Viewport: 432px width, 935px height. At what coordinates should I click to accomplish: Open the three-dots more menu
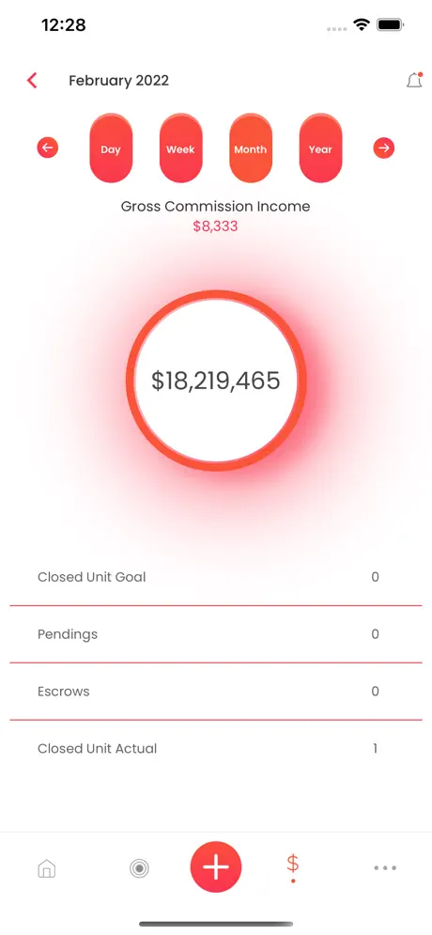coord(385,868)
